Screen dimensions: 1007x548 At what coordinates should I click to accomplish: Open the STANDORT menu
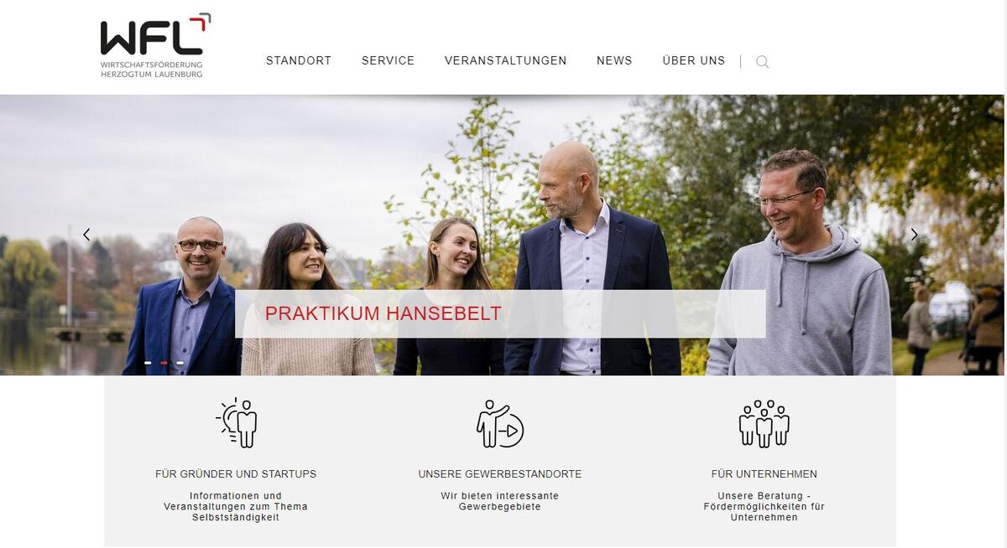[299, 60]
